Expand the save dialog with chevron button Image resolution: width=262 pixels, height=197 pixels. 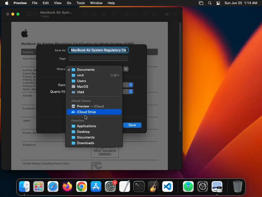click(126, 69)
